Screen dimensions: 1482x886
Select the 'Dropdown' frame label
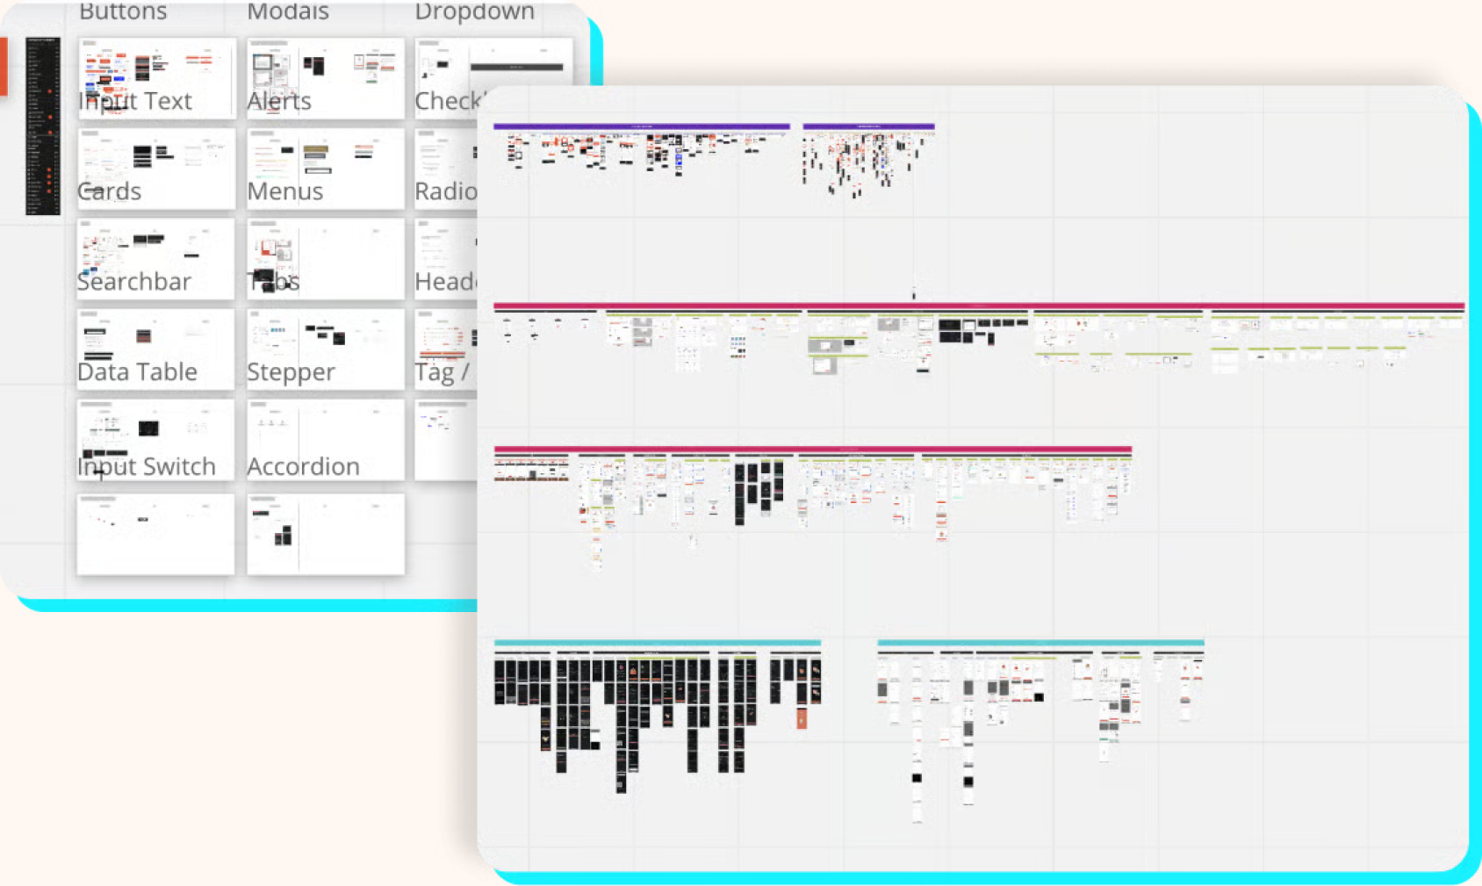[474, 11]
